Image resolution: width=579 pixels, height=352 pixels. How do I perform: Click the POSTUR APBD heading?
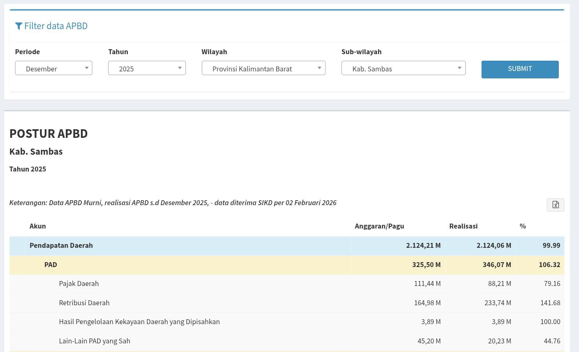(x=48, y=134)
